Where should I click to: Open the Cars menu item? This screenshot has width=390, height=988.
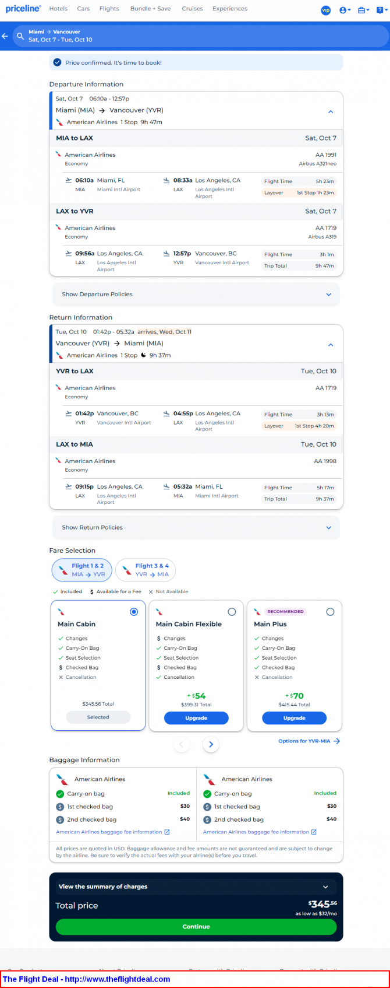[83, 9]
